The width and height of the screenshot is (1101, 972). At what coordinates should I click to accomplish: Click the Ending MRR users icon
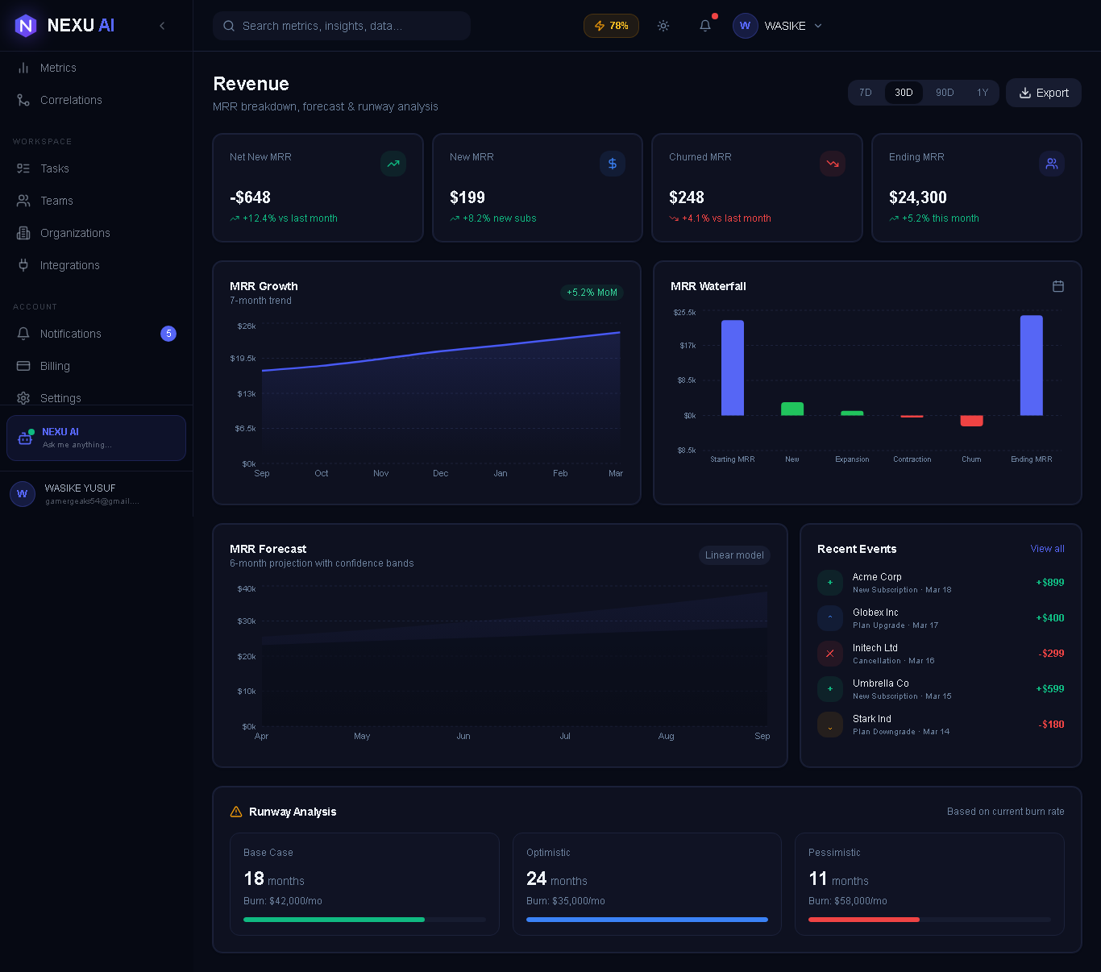[1052, 164]
